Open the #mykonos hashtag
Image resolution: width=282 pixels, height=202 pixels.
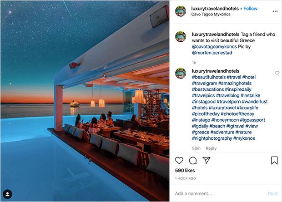pyautogui.click(x=244, y=138)
